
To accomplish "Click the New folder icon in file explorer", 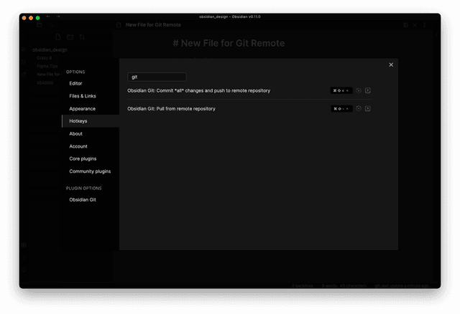I will (70, 37).
